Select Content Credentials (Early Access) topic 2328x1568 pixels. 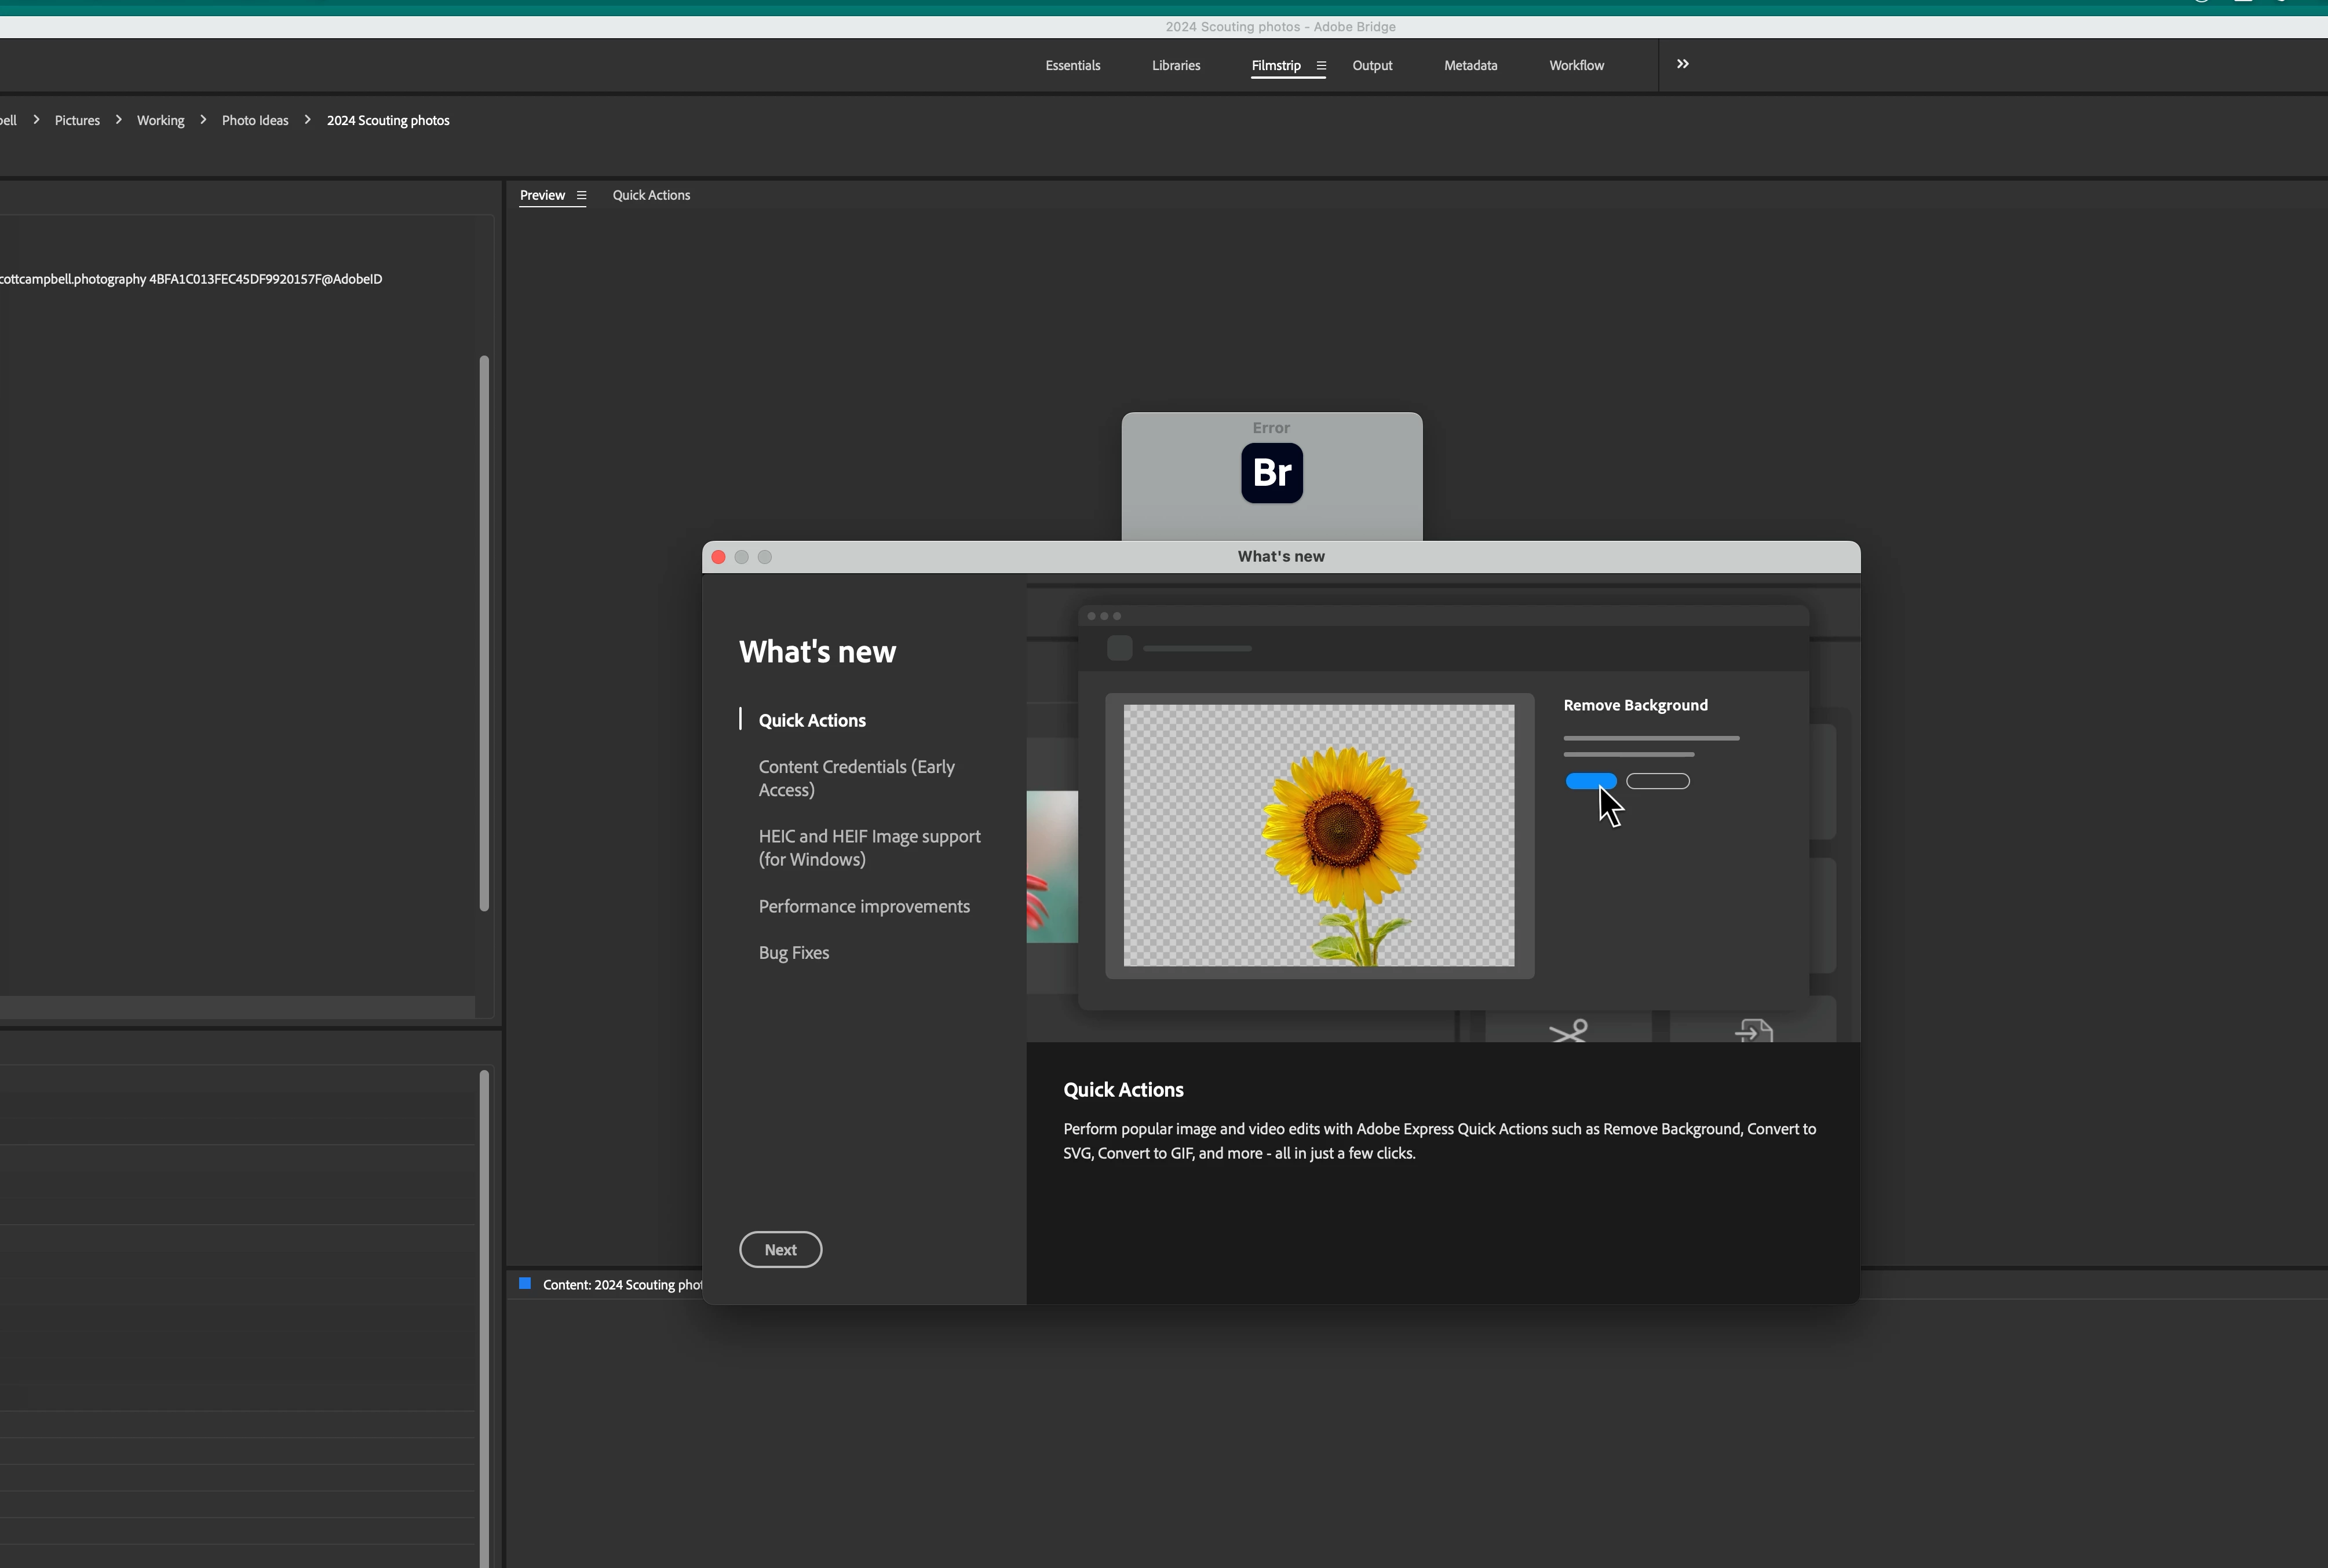(856, 778)
